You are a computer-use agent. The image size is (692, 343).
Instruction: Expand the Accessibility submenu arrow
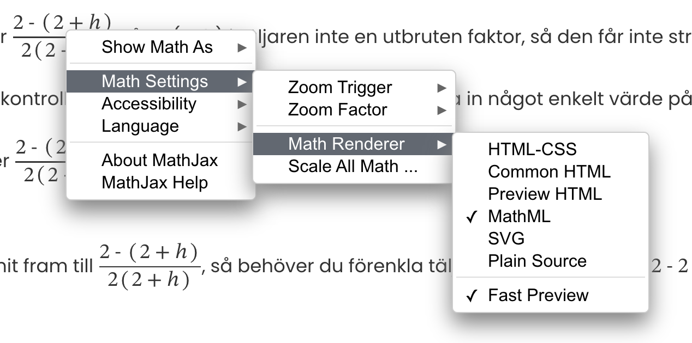point(242,104)
